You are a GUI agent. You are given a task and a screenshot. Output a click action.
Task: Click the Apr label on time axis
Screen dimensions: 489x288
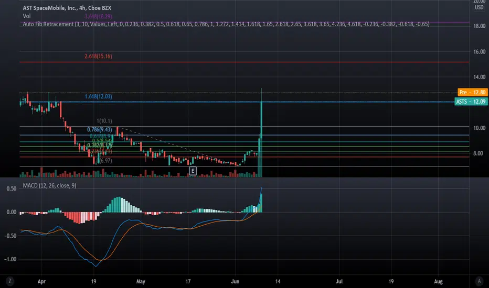click(41, 282)
